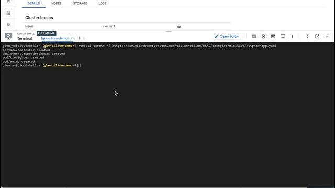Screen dimensions: 335x188
Task: Close the Cloud Shell panel
Action: point(327,37)
